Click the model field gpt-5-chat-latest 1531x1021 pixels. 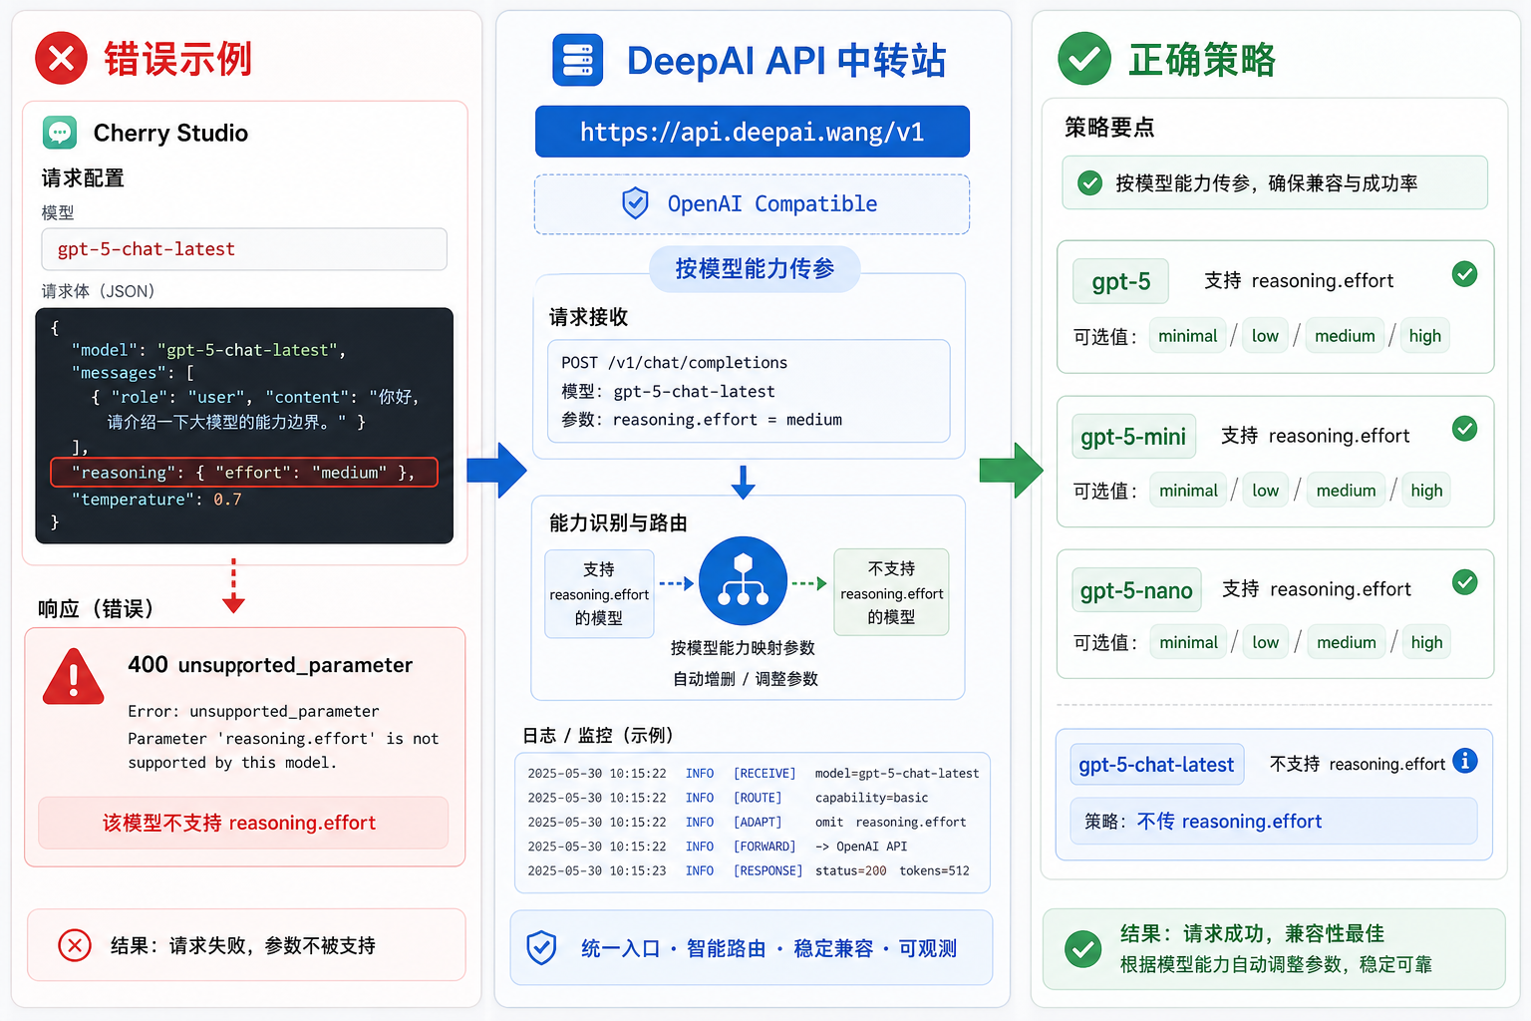(244, 249)
